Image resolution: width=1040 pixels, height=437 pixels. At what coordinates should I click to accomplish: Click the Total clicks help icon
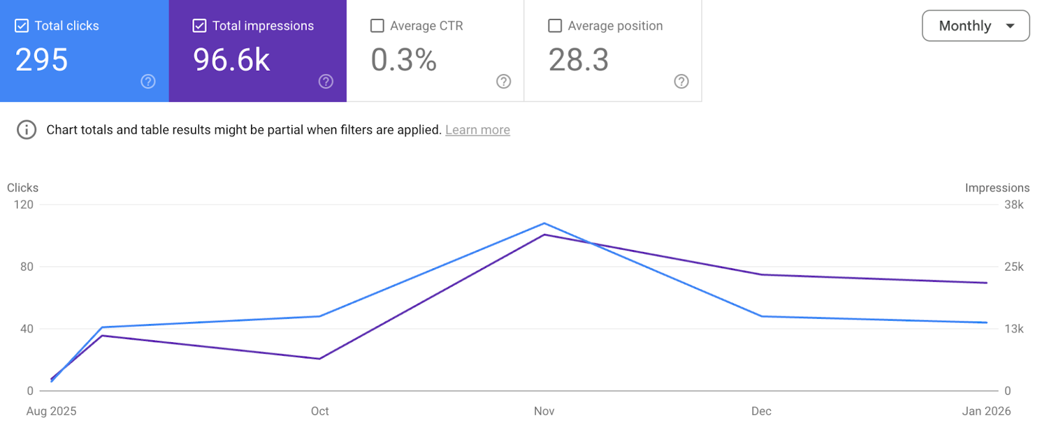click(x=148, y=82)
